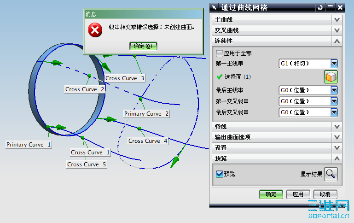This screenshot has height=223, width=354.
Task: Click the Primary Curve 2 label
Action: pos(146,114)
